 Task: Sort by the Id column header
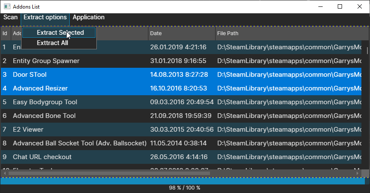pyautogui.click(x=5, y=33)
